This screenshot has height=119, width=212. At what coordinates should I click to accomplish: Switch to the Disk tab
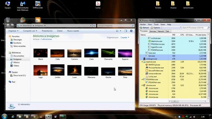click(x=168, y=31)
